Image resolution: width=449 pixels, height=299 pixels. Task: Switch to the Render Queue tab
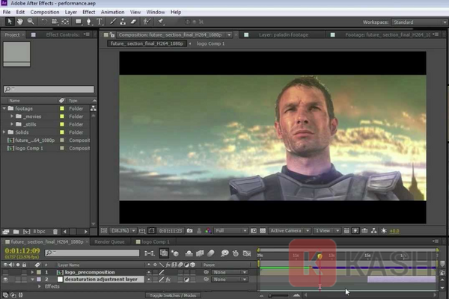[109, 241]
